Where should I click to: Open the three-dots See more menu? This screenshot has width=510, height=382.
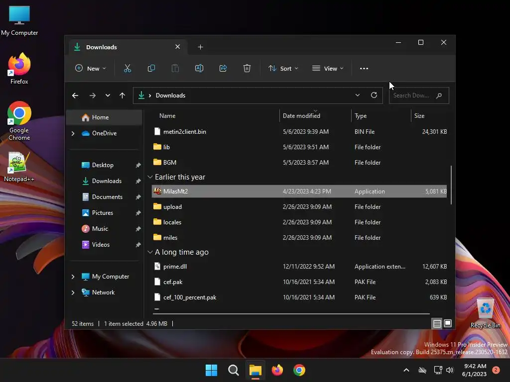(364, 68)
